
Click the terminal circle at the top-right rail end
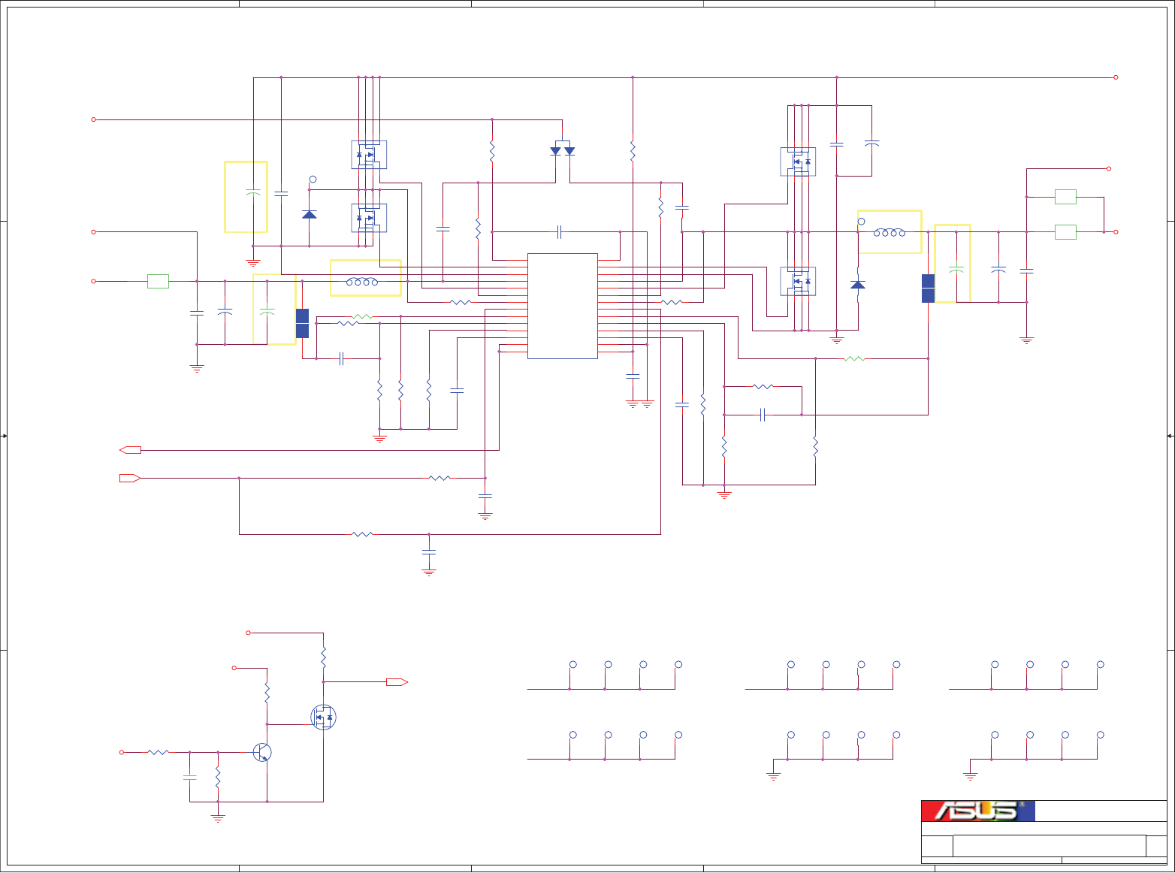pyautogui.click(x=1116, y=77)
